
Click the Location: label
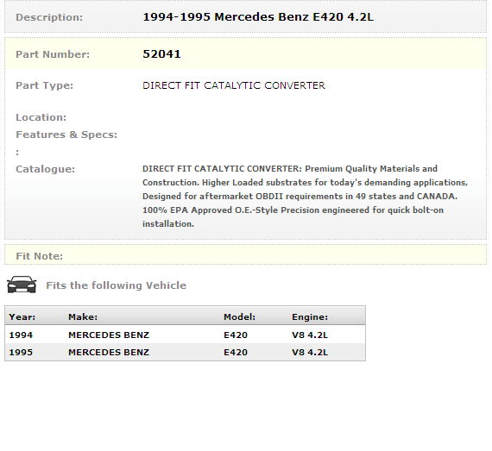(x=41, y=117)
